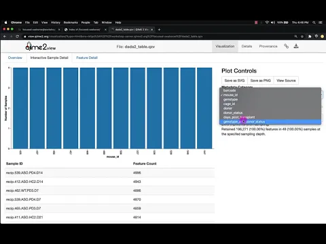Click the Save as SVG button
The width and height of the screenshot is (326, 244).
[x=234, y=81]
